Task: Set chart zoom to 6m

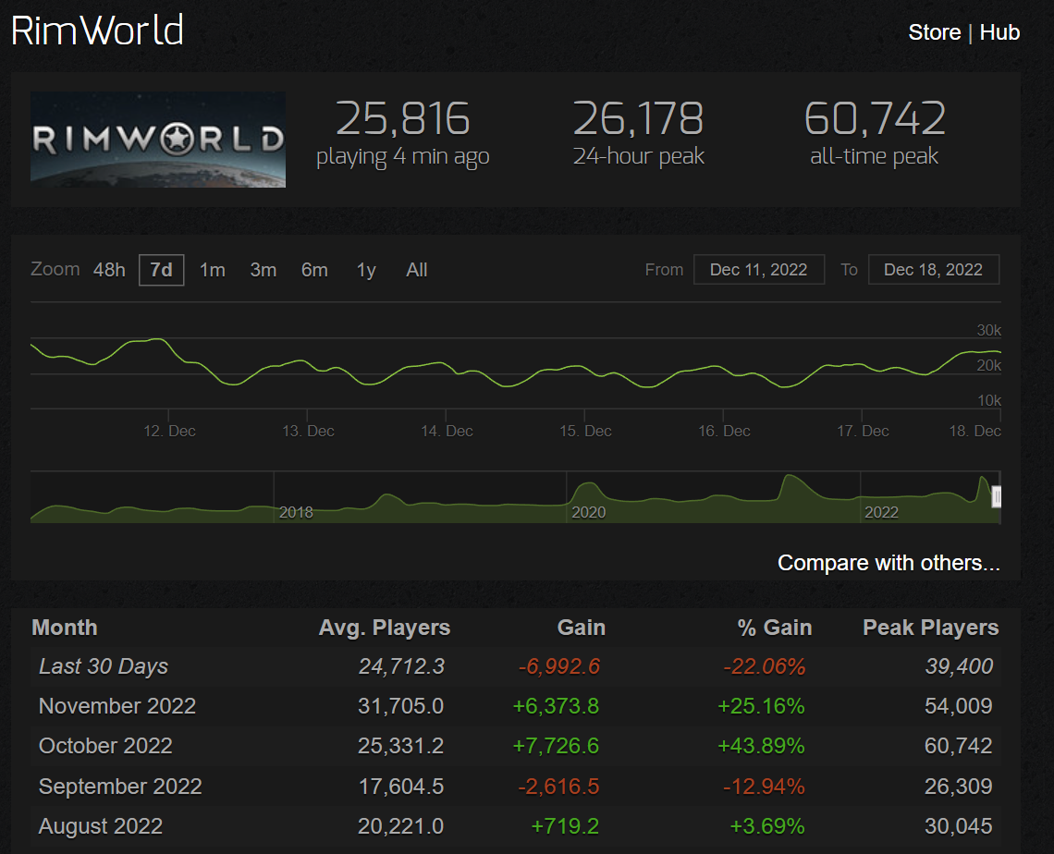Action: coord(314,270)
